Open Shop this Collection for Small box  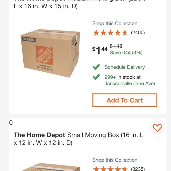[115, 160]
